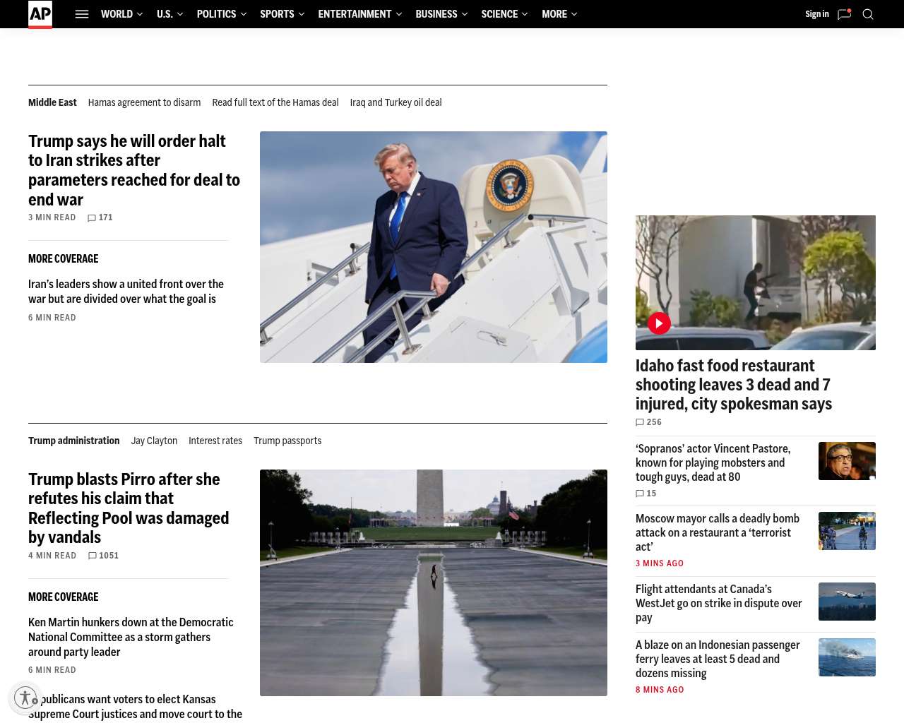Click the Reflecting Pool photo
The image size is (904, 723).
click(x=434, y=582)
